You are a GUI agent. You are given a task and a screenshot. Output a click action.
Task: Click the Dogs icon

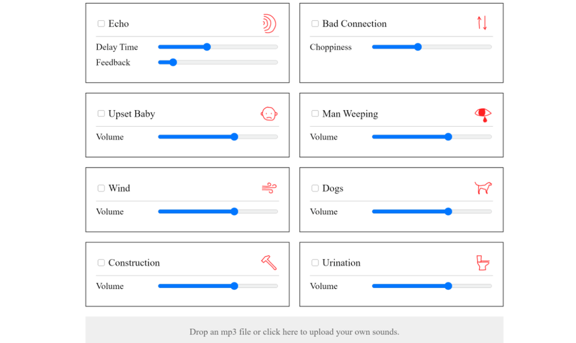click(x=483, y=188)
